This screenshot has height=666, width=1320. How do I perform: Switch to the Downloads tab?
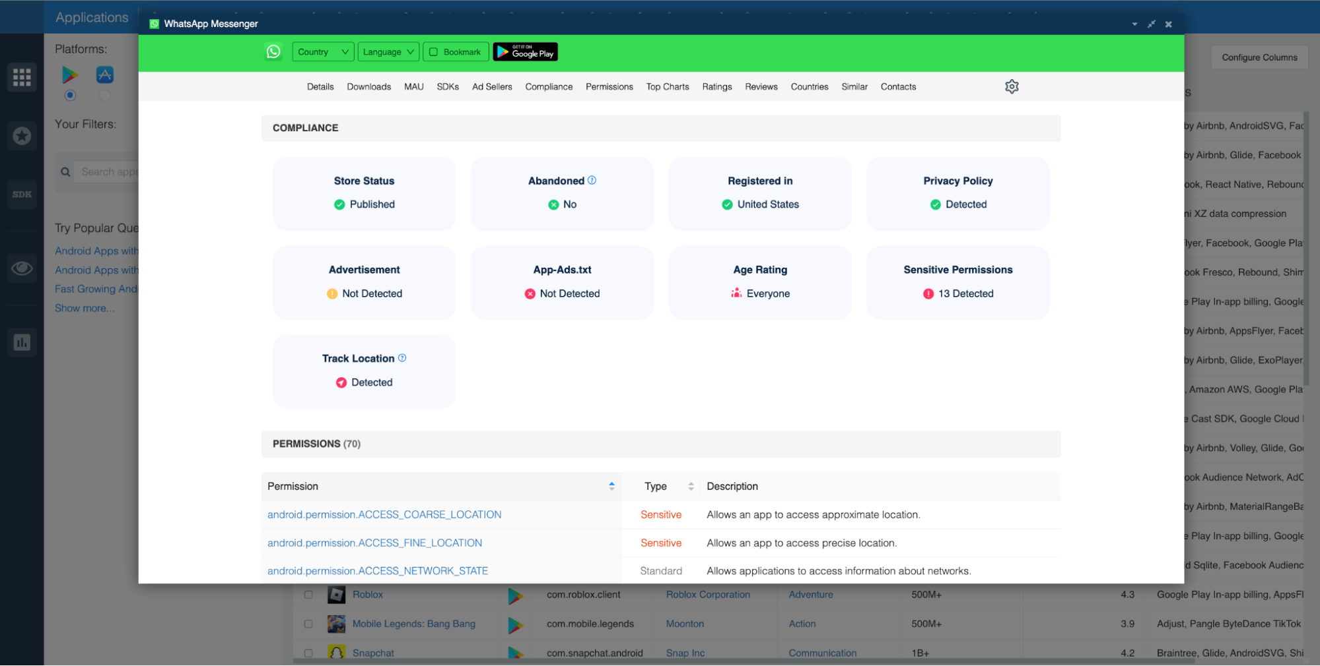click(x=369, y=86)
